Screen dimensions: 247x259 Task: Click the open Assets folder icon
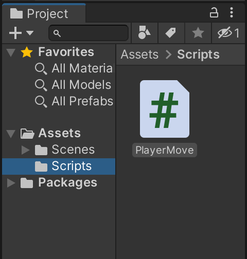point(27,134)
